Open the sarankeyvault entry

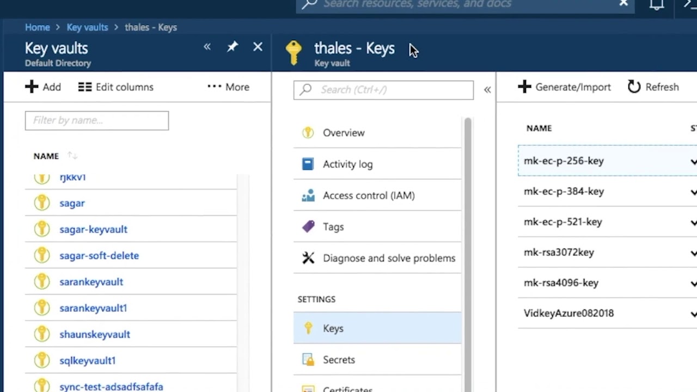(91, 281)
